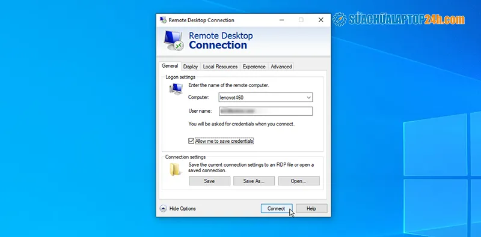
Task: Minimize the Remote Desktop Connection window
Action: [281, 20]
